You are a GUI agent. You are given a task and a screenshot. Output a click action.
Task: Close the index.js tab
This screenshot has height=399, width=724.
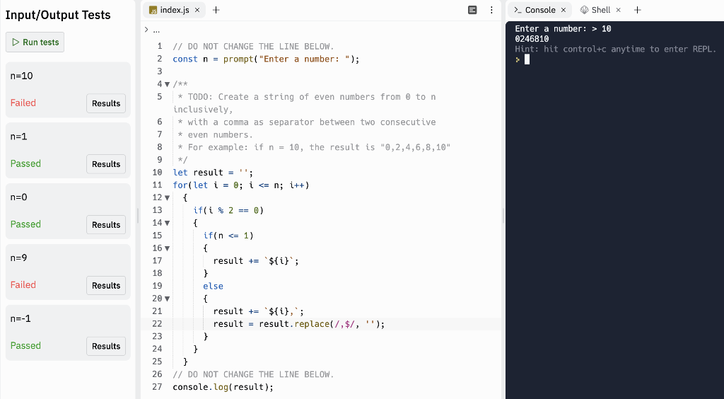click(x=197, y=10)
